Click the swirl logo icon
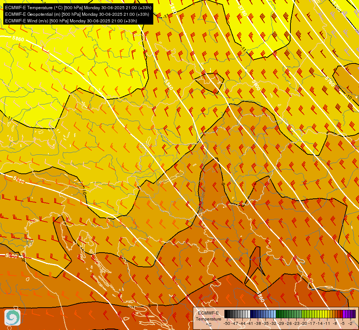 12,318
